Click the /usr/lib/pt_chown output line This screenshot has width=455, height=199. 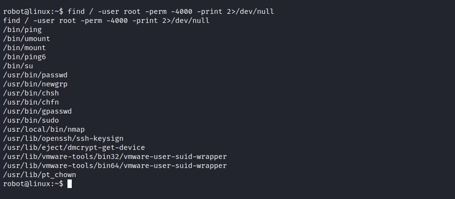39,175
